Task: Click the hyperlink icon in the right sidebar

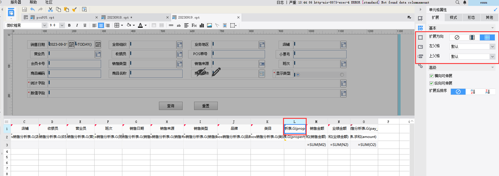Action: pos(420,66)
